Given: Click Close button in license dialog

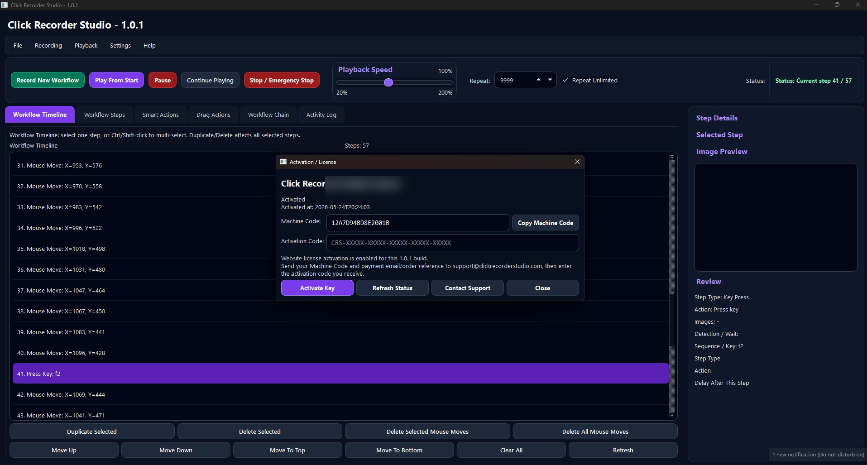Looking at the screenshot, I should tap(543, 288).
